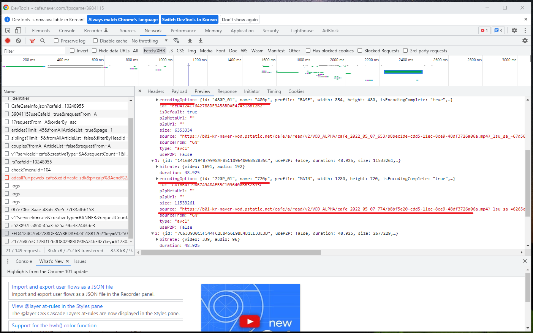
Task: Clear the network log
Action: tap(18, 41)
